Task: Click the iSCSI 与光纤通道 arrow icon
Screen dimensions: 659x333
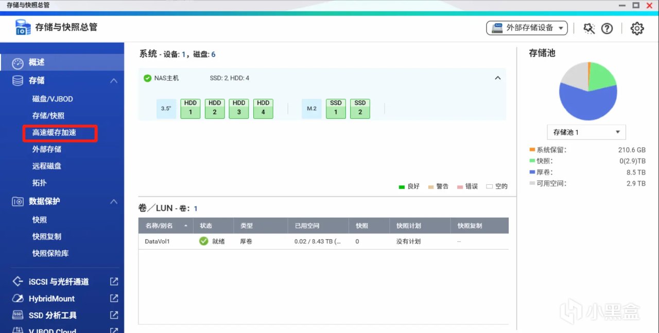Action: 18,282
